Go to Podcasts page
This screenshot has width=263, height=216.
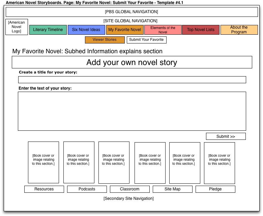pos(87,189)
